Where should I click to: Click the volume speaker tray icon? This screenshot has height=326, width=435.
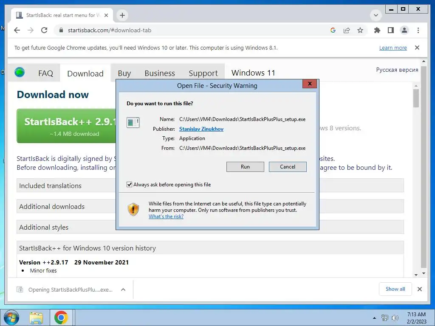[395, 318]
